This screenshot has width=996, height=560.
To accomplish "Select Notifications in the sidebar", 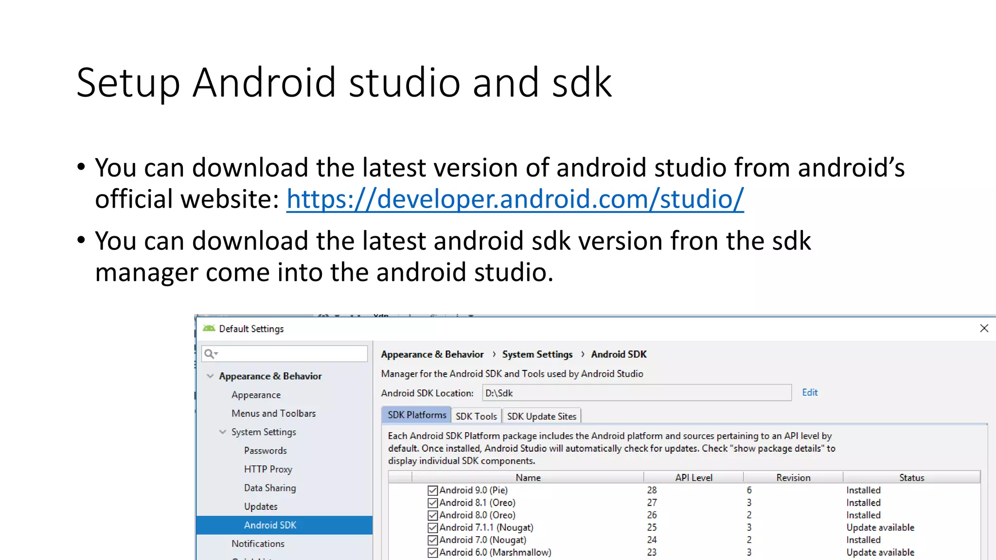I will point(258,544).
